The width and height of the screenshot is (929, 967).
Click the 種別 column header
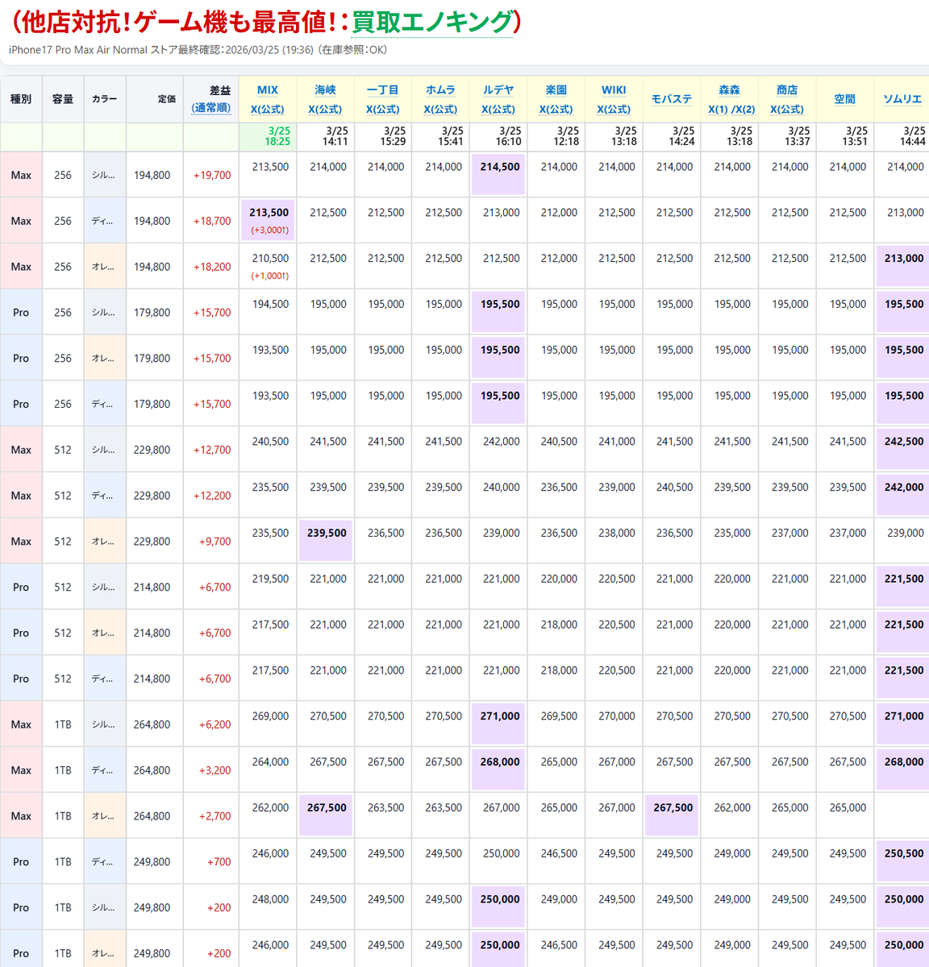21,99
